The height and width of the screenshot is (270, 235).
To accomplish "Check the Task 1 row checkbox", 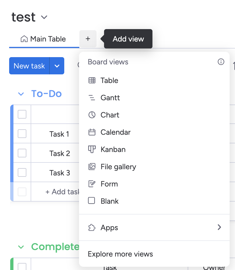I will coord(22,134).
